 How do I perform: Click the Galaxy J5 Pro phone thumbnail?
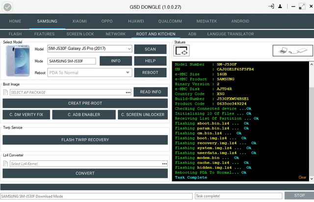coord(18,61)
